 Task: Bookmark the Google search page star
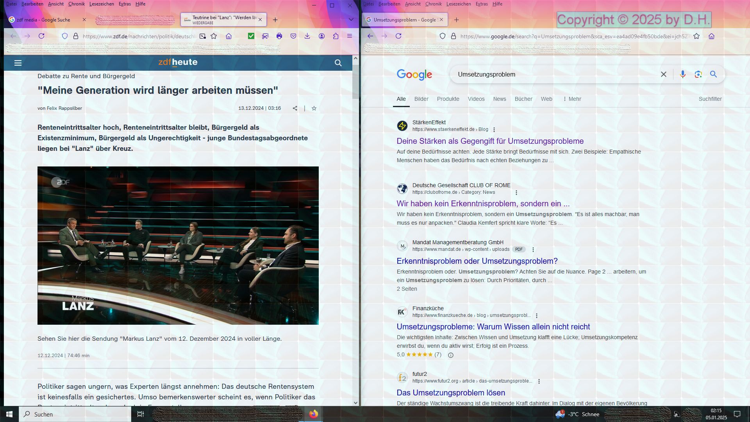696,36
